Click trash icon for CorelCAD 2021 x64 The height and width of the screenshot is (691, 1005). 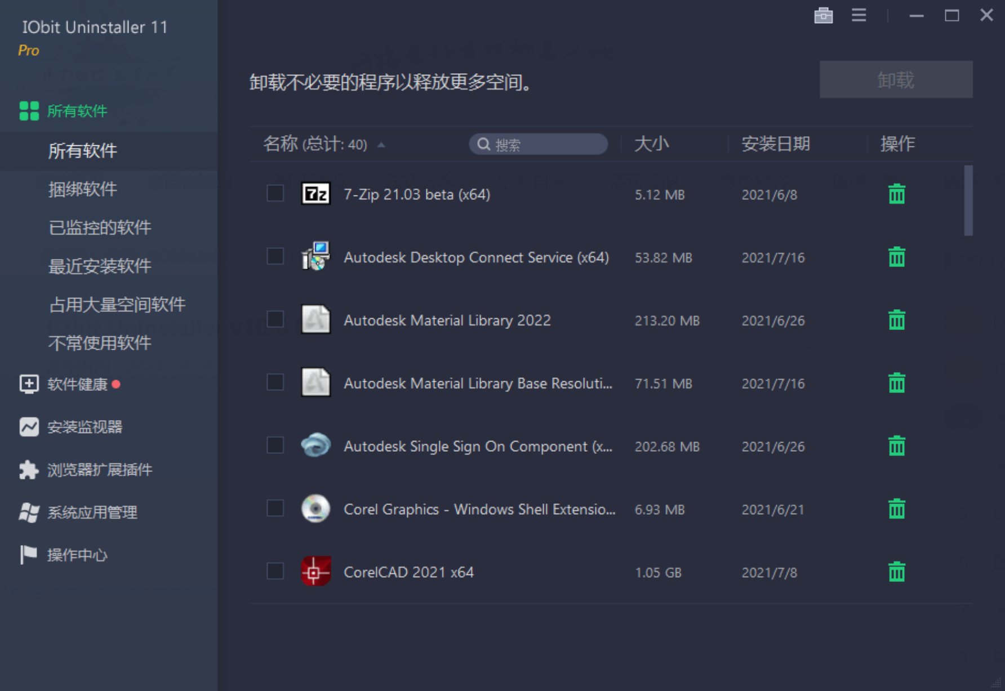pyautogui.click(x=896, y=572)
